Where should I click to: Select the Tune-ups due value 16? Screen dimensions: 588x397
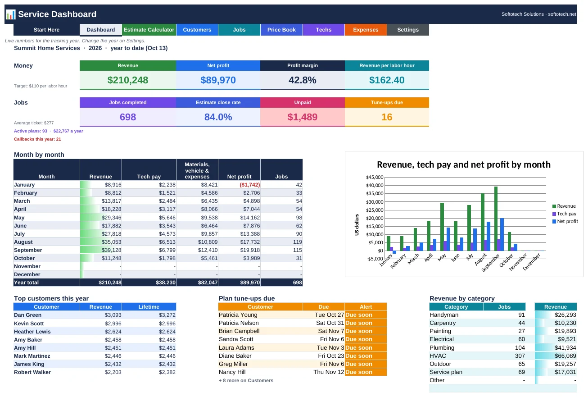387,117
